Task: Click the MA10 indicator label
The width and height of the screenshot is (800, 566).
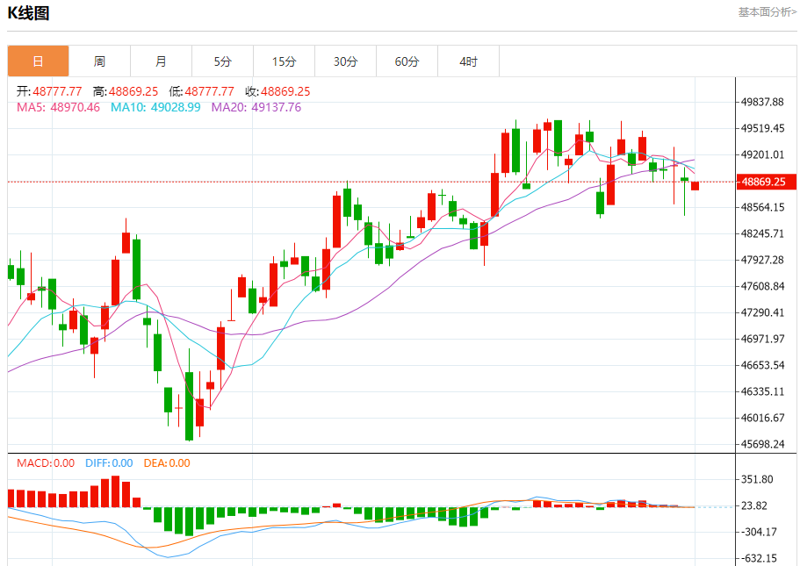Action: click(x=155, y=107)
